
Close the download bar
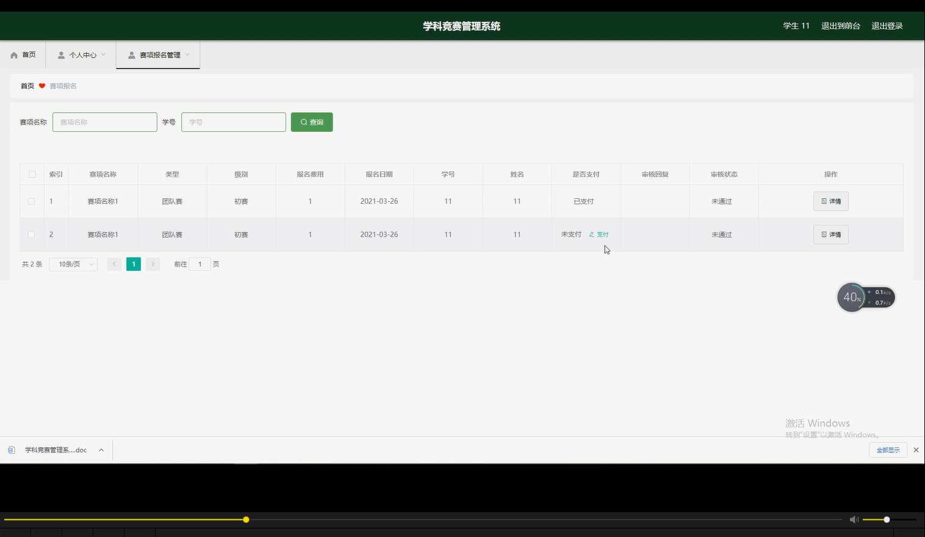pyautogui.click(x=916, y=450)
